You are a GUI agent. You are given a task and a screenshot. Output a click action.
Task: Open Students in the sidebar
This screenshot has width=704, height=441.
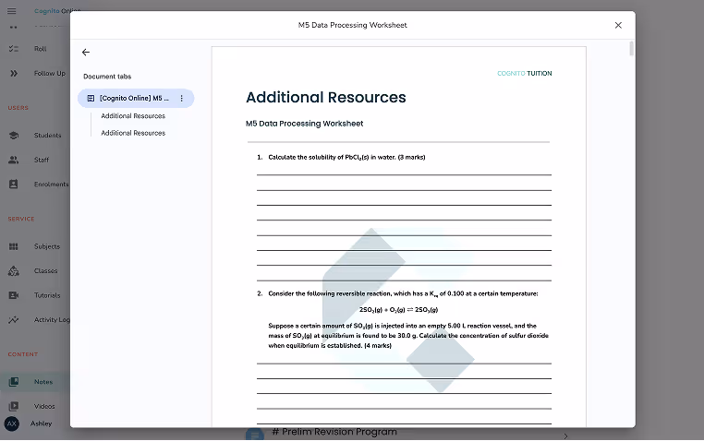coord(47,136)
